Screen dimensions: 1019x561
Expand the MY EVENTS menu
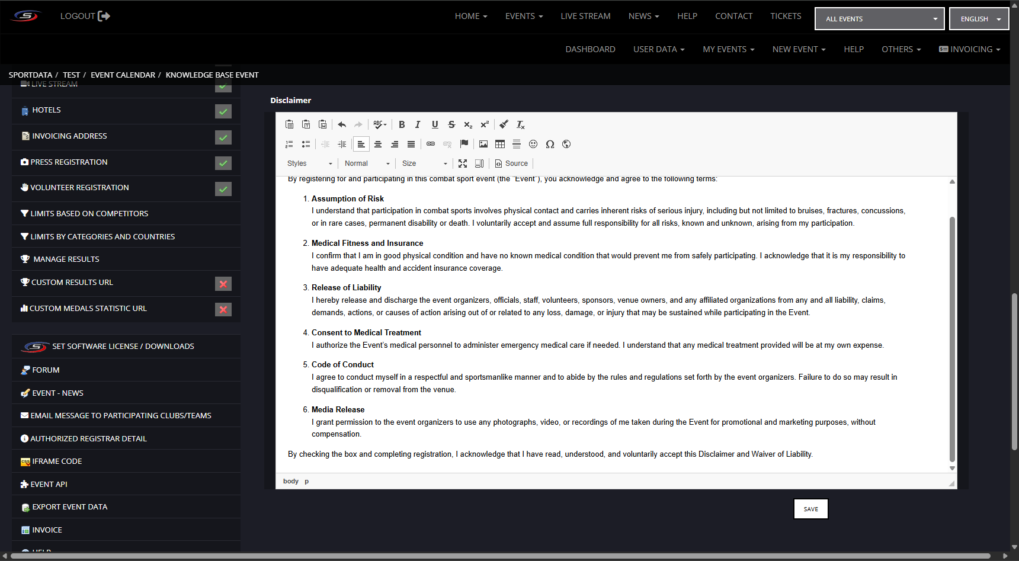(729, 49)
